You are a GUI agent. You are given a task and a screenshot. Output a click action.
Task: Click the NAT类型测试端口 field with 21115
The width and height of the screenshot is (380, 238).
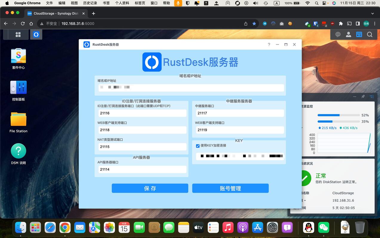[142, 147]
